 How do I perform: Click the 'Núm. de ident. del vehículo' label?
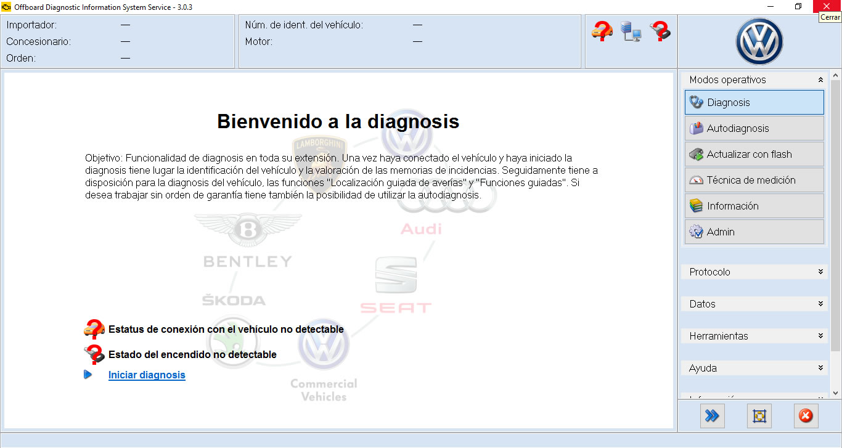click(x=304, y=25)
